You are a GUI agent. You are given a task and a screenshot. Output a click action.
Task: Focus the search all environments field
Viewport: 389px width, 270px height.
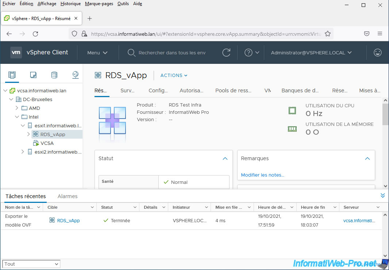pyautogui.click(x=172, y=53)
